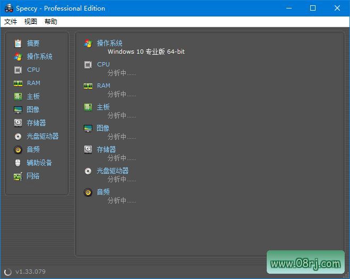Maximize the Speccy window
The image size is (350, 279).
313,9
